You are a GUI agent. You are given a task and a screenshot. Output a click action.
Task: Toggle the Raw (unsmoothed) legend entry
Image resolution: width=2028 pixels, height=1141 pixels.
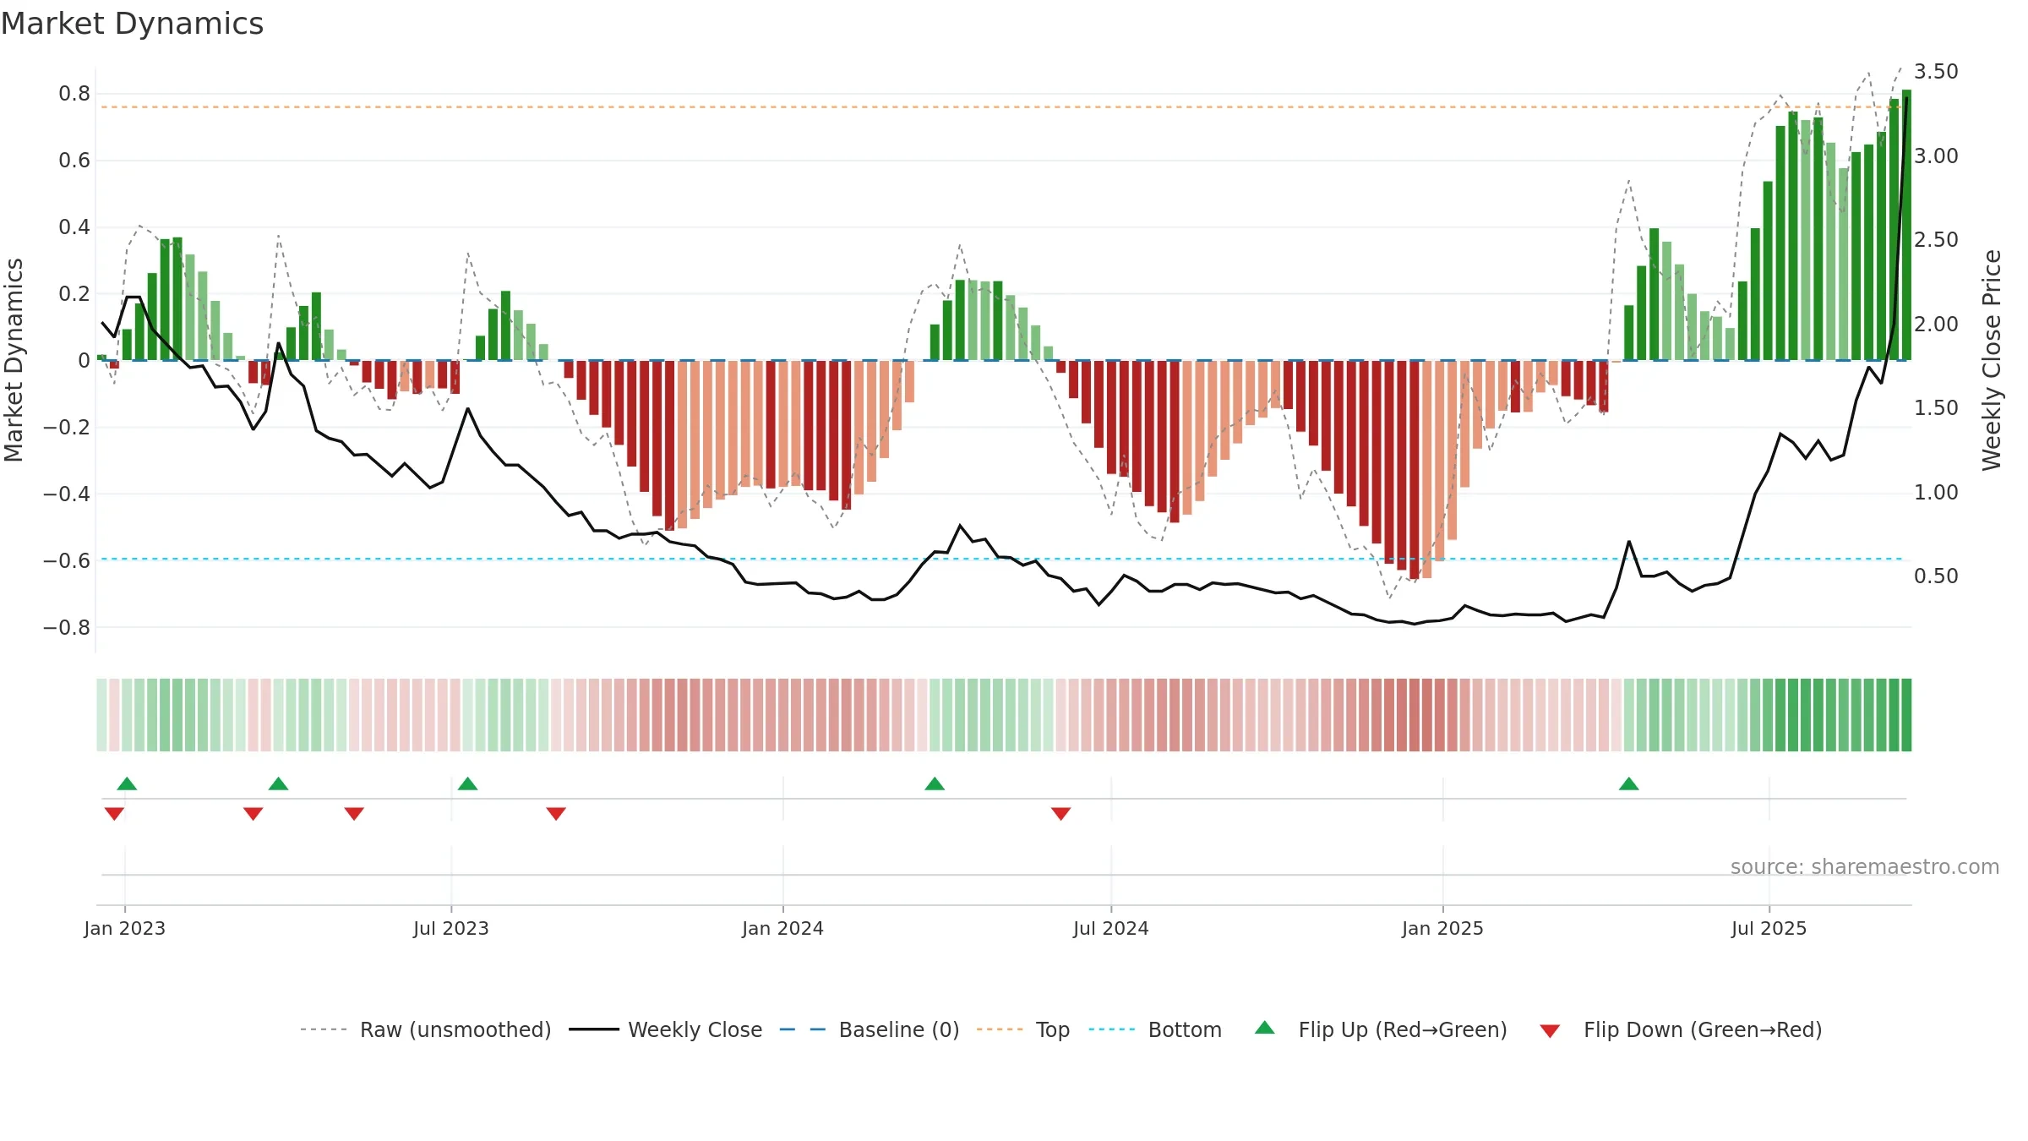coord(426,1029)
